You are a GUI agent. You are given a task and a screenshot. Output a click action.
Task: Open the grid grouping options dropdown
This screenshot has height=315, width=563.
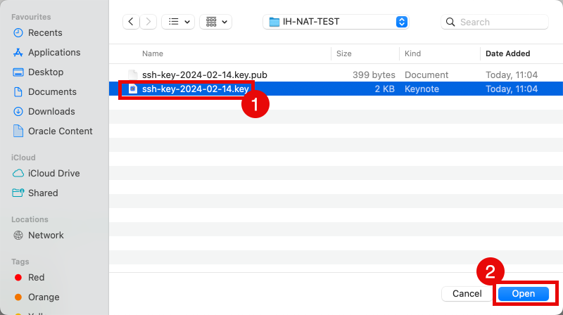pyautogui.click(x=216, y=22)
